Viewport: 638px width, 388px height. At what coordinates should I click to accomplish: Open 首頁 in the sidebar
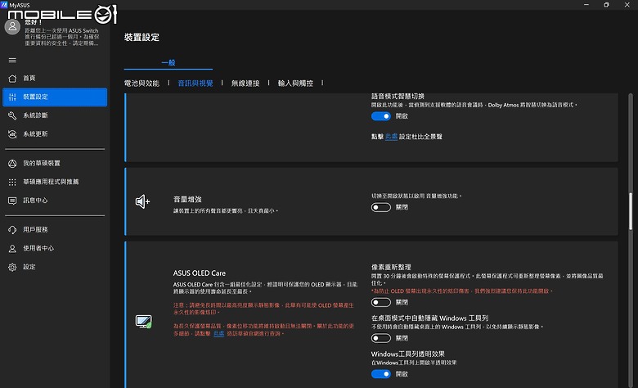tap(55, 78)
